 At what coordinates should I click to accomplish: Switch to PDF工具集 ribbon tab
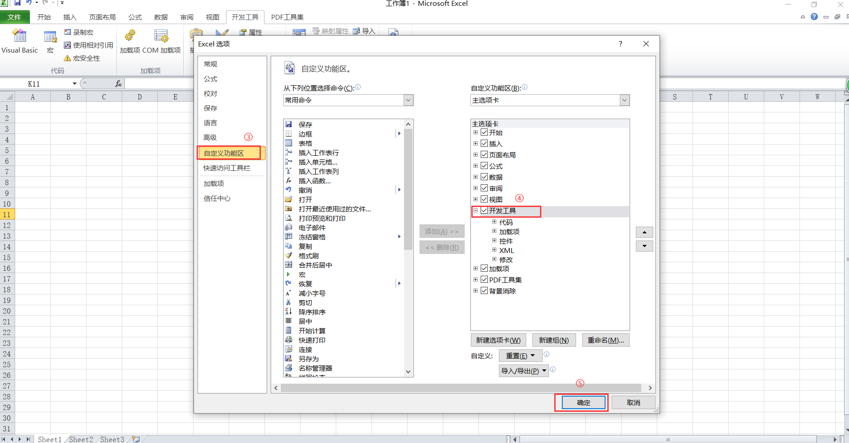pos(287,17)
